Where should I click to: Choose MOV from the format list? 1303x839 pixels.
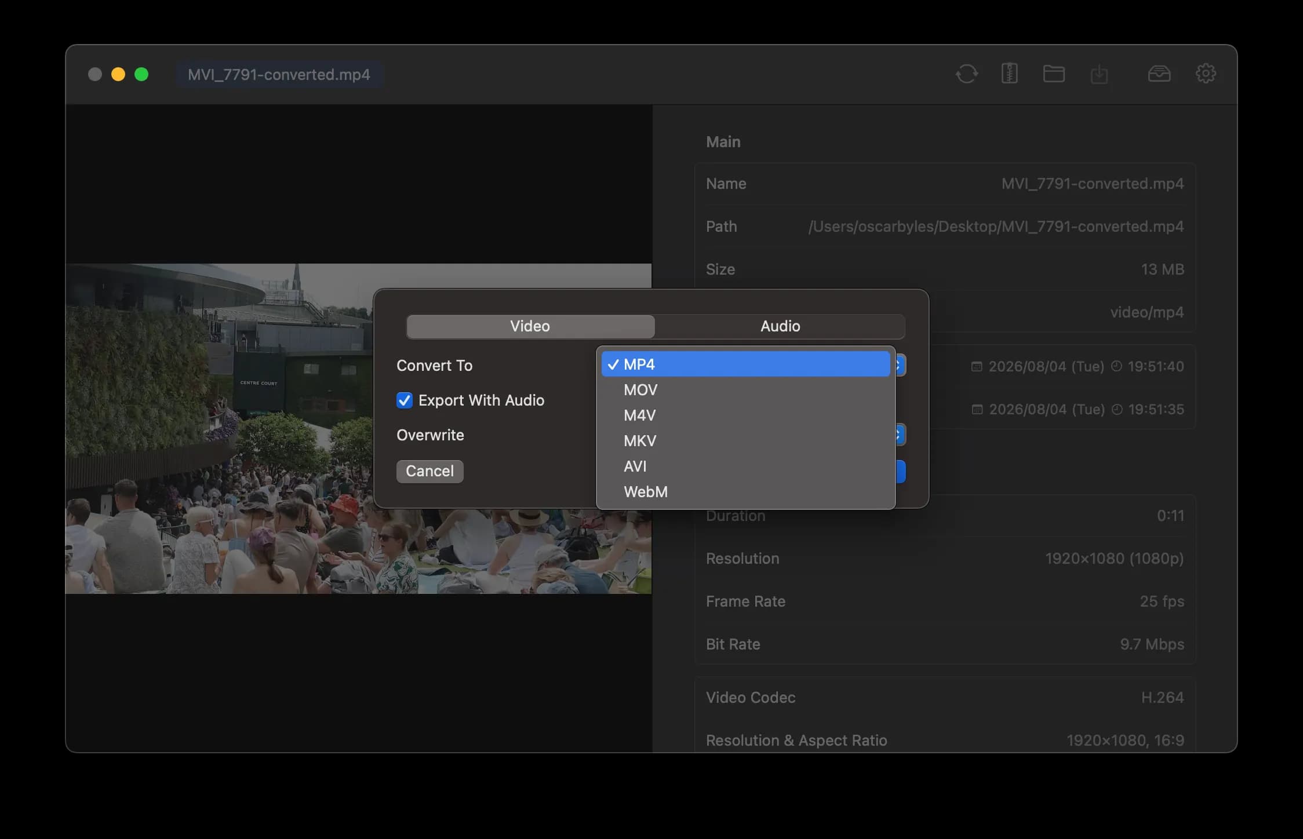tap(745, 390)
